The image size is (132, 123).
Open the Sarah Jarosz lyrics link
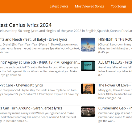31,108
